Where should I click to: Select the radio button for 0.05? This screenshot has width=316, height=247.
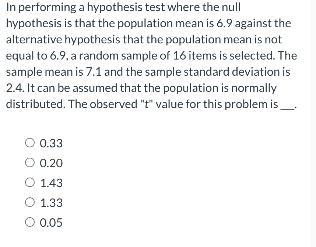click(x=30, y=222)
